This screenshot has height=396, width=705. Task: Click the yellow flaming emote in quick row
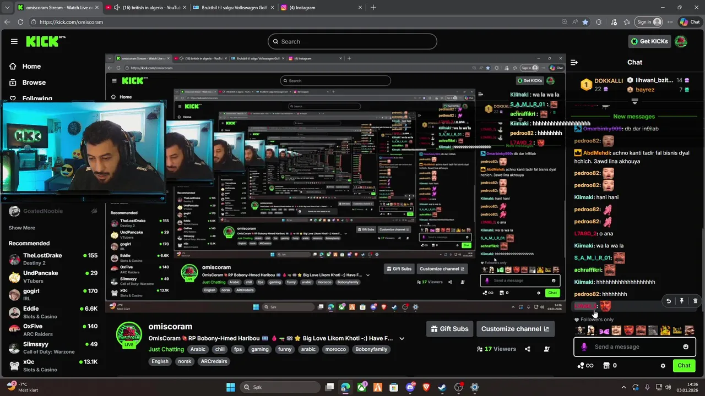pos(665,331)
